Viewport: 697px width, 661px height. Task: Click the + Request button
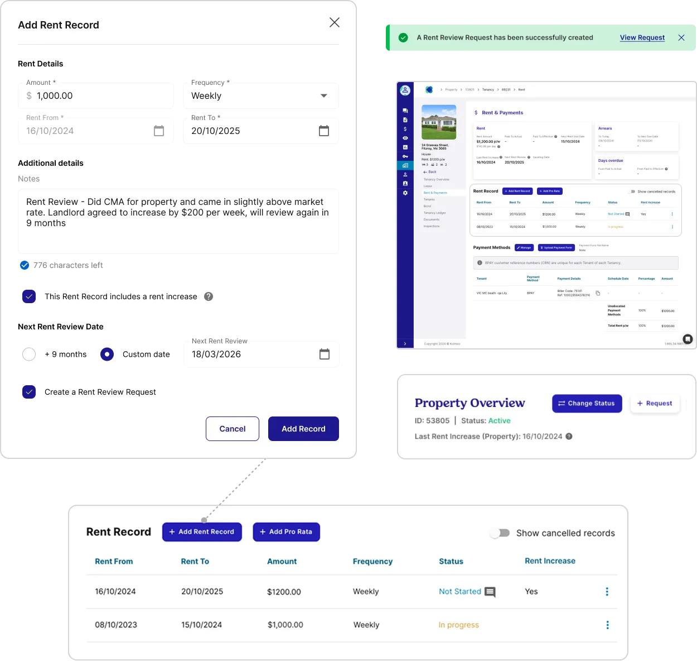click(655, 404)
